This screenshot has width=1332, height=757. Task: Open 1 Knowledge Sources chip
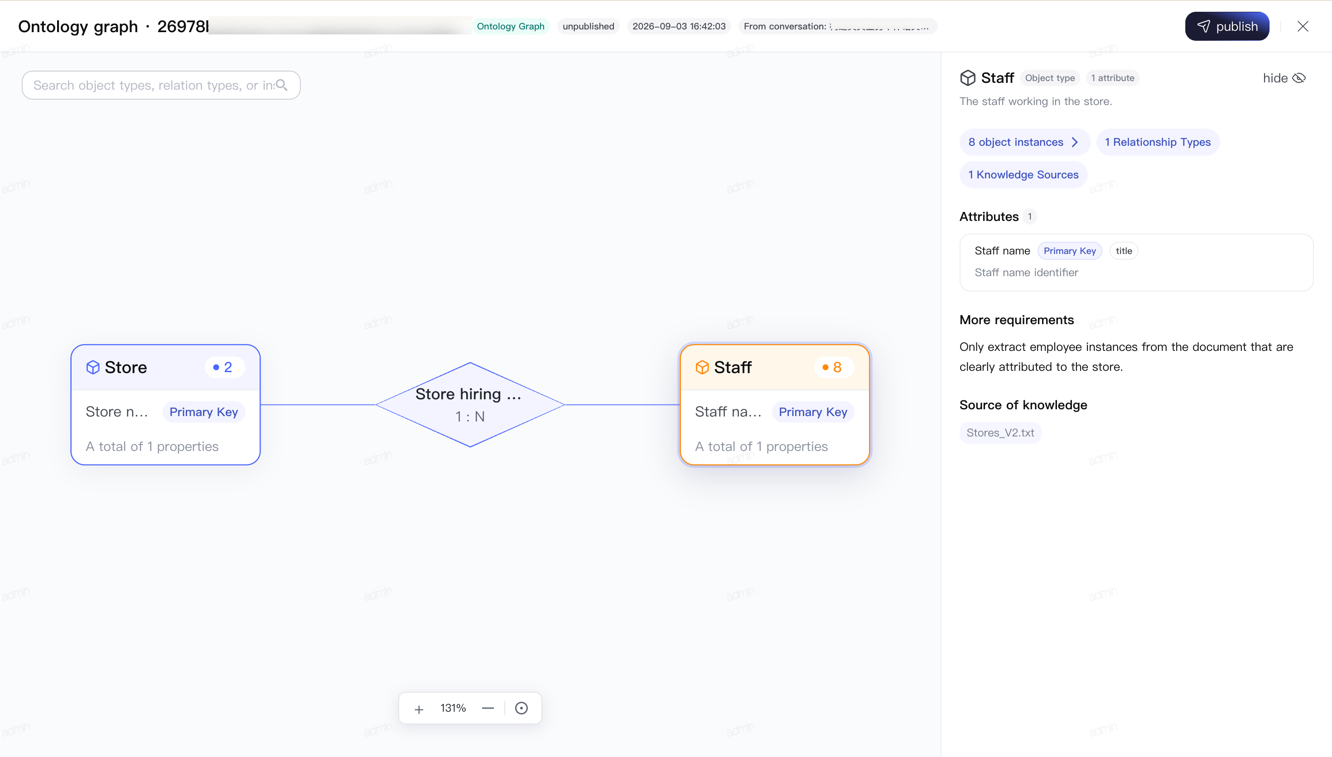tap(1023, 175)
